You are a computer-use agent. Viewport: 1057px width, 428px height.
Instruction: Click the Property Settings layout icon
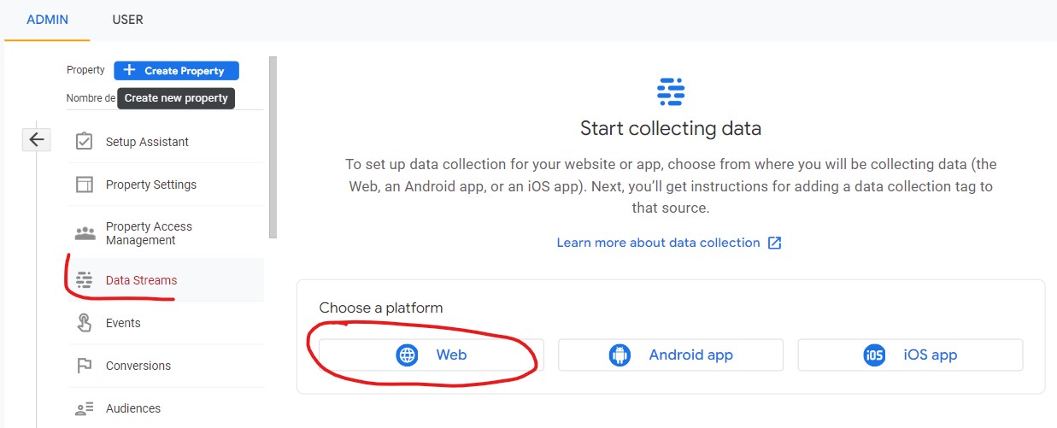(x=84, y=185)
